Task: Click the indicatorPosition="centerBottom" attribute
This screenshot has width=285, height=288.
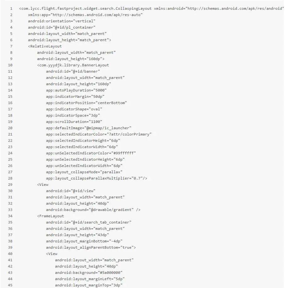Action: pyautogui.click(x=87, y=103)
